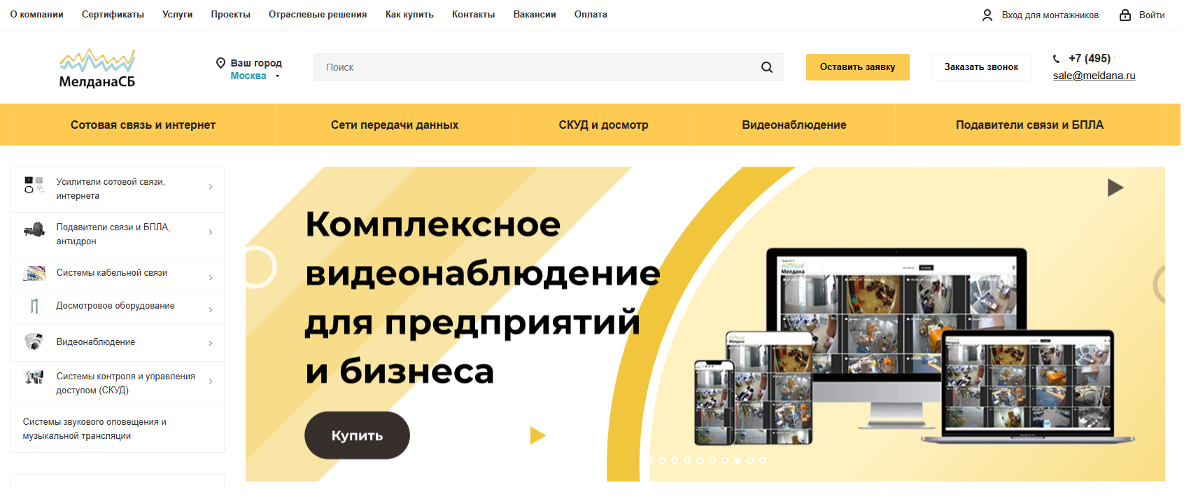Open Отраслевые решения menu item
This screenshot has width=1191, height=499.
tap(318, 15)
